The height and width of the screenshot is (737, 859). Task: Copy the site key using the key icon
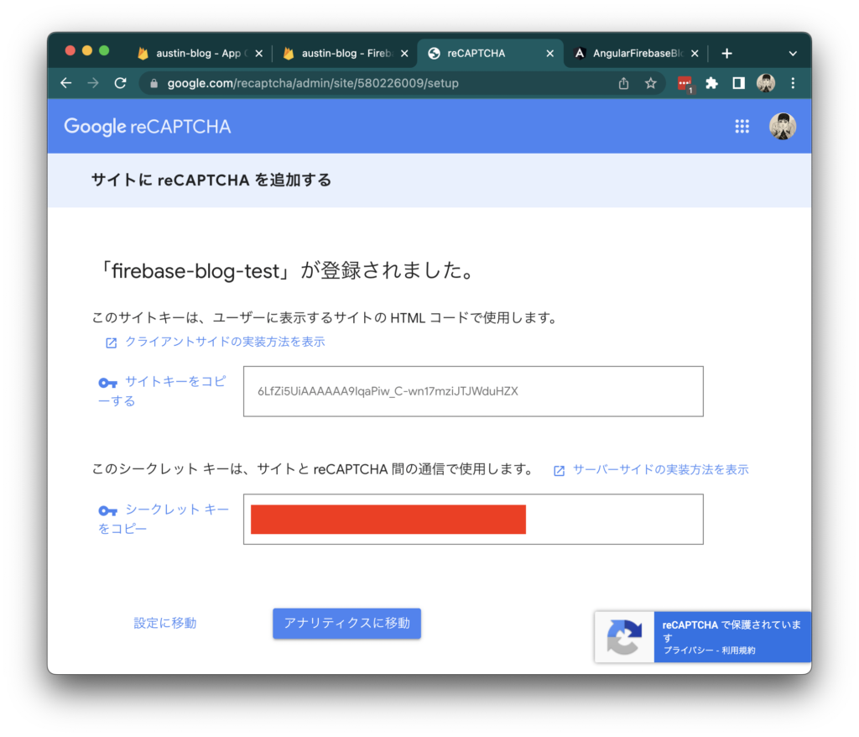click(108, 381)
